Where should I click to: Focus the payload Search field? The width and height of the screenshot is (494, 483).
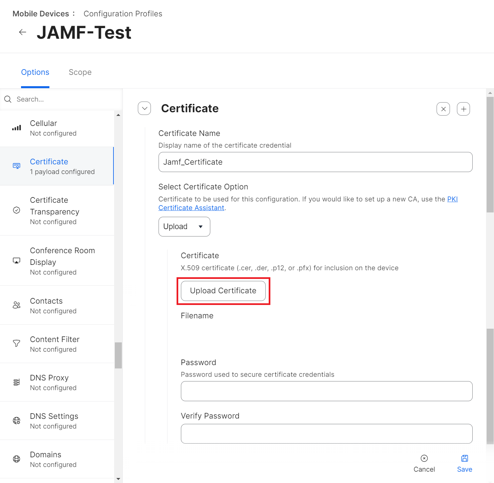coord(67,99)
